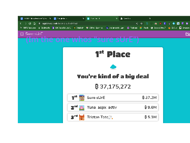This screenshot has height=143, width=190.
Task: View site information icon beside the URL
Action: 39,23
